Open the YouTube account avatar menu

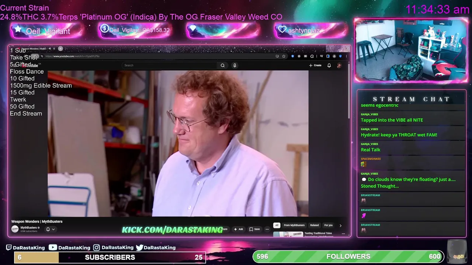click(x=339, y=66)
